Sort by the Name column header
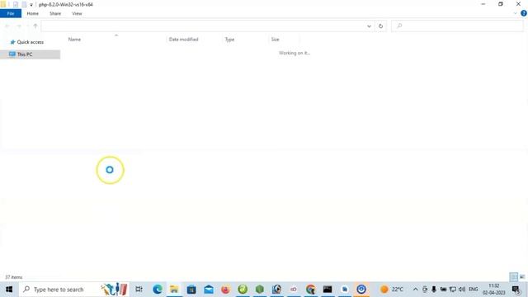The image size is (528, 297). click(74, 40)
